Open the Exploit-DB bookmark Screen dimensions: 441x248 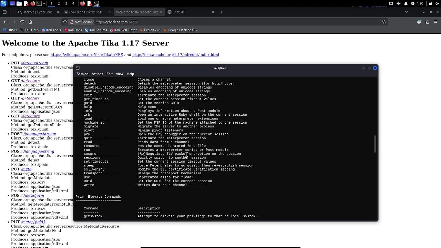[150, 30]
